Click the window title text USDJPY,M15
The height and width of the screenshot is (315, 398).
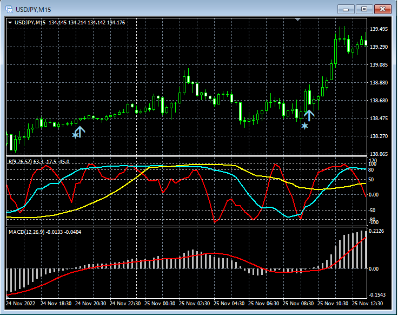(33, 10)
